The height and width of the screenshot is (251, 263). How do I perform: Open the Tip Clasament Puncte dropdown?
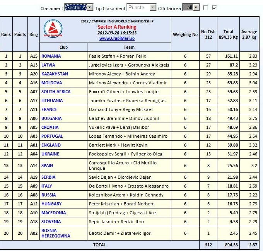(x=142, y=8)
